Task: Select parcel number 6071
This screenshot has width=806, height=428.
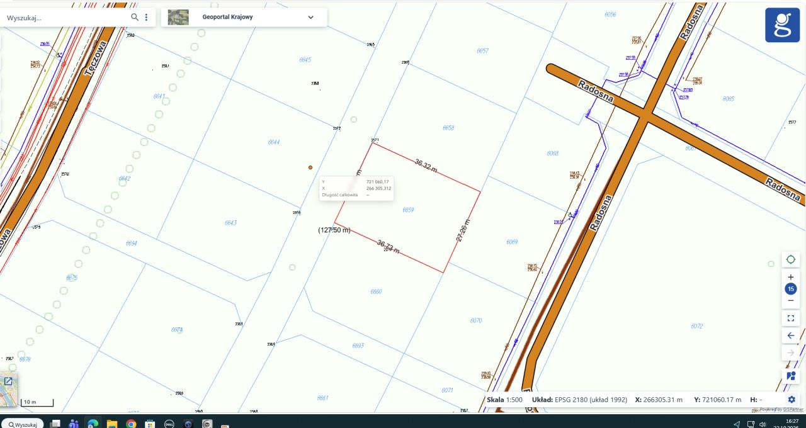Action: coord(448,390)
